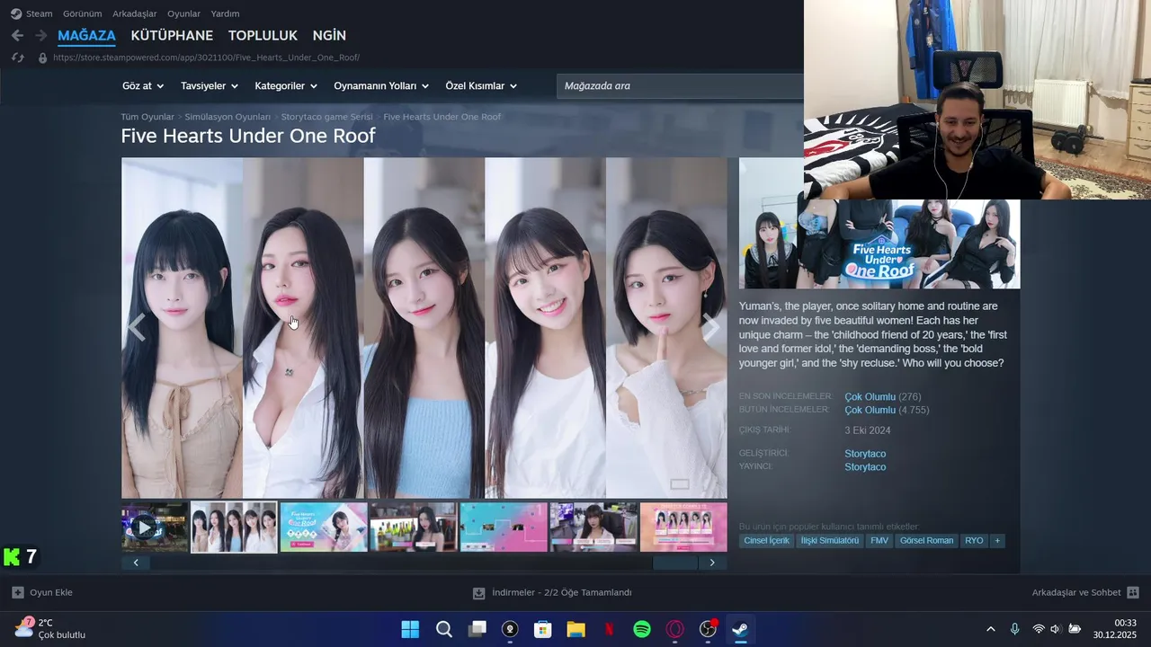Screen dimensions: 1151x647
Task: Select the FMV tag
Action: (879, 541)
